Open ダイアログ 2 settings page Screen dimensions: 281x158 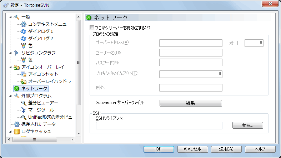40,39
